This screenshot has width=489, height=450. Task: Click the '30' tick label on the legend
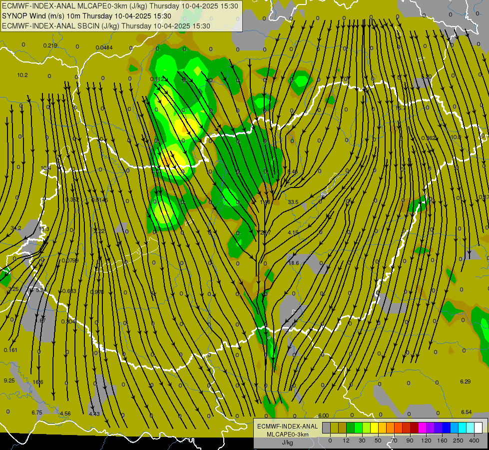coord(362,440)
